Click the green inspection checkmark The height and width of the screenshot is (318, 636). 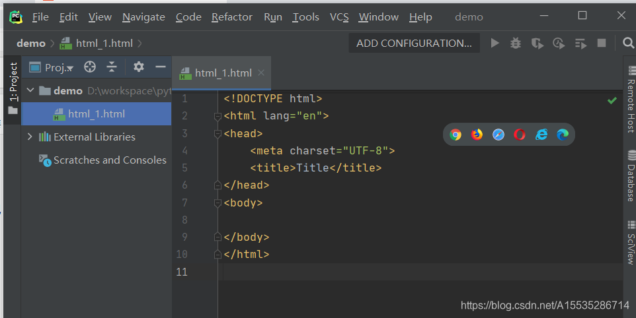click(x=612, y=100)
